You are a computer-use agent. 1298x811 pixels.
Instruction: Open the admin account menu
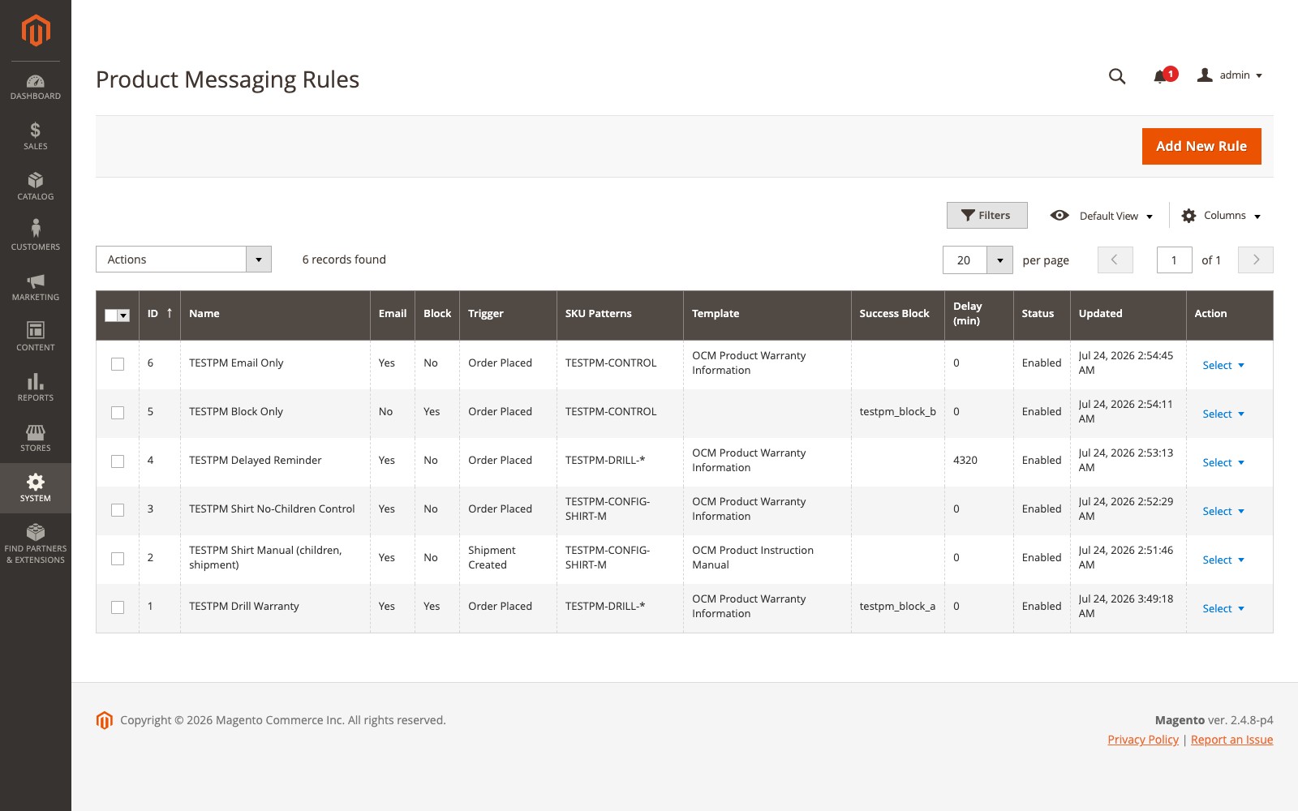point(1230,75)
